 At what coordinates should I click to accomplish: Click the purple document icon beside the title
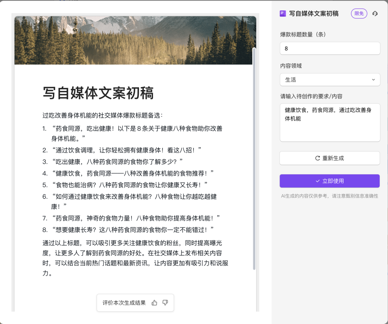coord(283,14)
